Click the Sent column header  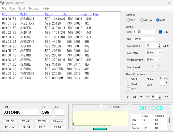pos(66,14)
